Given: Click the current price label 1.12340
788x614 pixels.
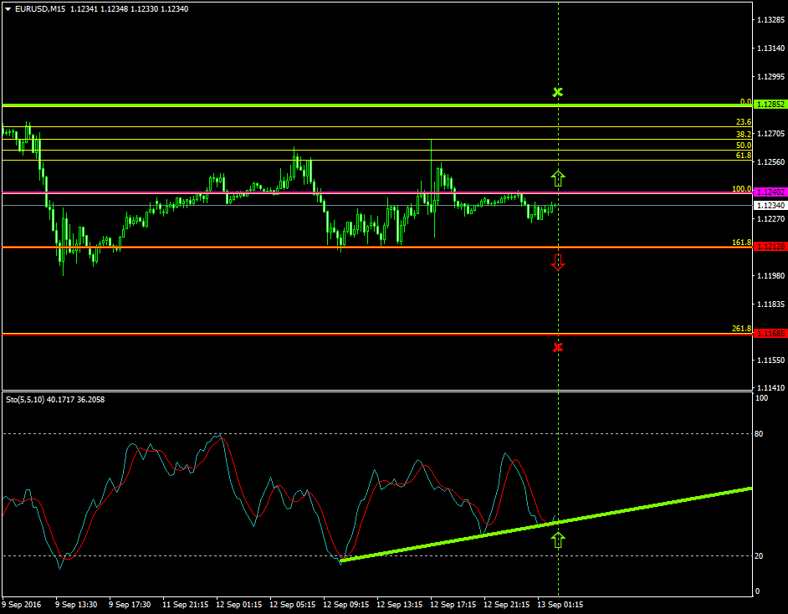Looking at the screenshot, I should pyautogui.click(x=770, y=205).
